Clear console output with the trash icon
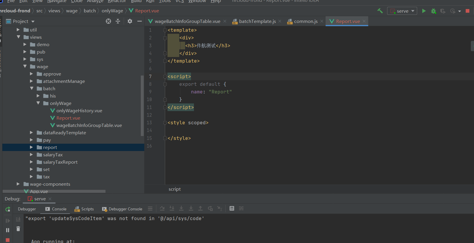 coord(18,229)
